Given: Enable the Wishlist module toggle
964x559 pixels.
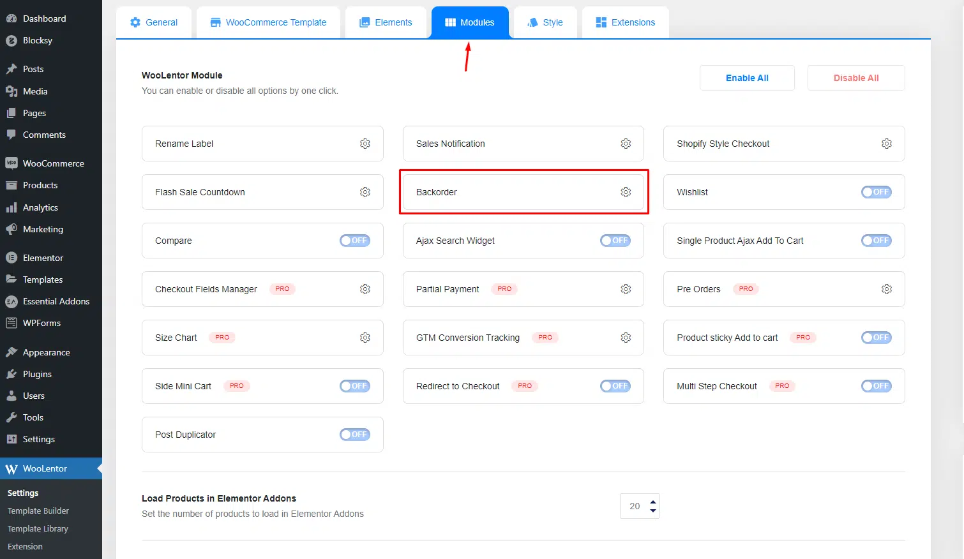Looking at the screenshot, I should click(x=876, y=192).
